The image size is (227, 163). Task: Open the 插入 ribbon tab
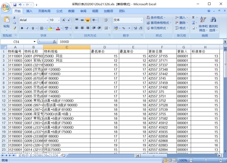tap(29, 11)
